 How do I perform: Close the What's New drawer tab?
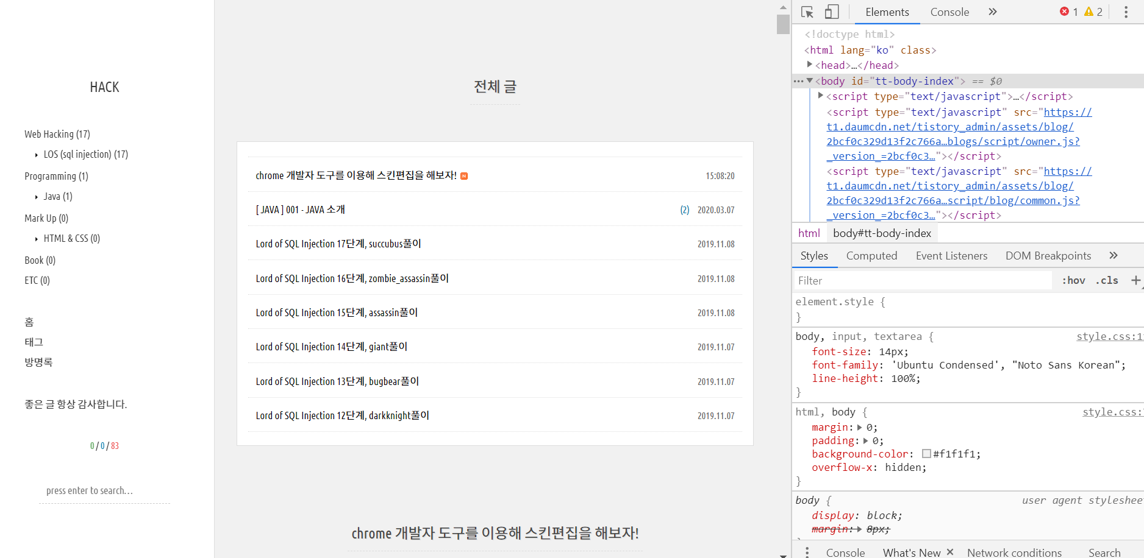pyautogui.click(x=950, y=552)
